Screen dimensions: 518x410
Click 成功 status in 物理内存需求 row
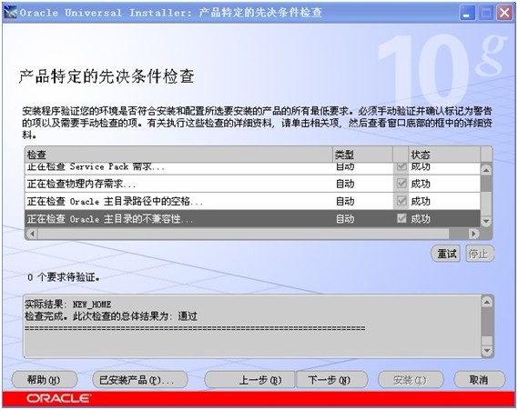point(421,184)
